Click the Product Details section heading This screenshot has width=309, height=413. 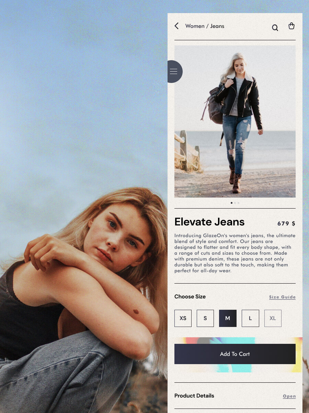[x=194, y=396]
